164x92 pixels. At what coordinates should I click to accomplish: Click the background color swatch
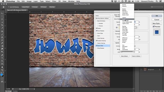(3, 76)
